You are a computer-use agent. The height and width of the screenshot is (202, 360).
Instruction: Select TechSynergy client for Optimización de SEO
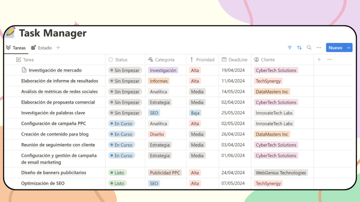coord(268,183)
